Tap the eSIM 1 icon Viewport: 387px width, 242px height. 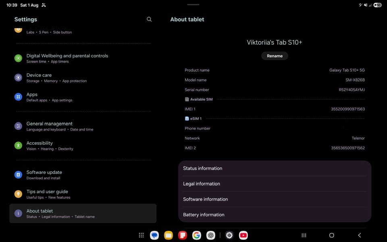[x=187, y=118]
